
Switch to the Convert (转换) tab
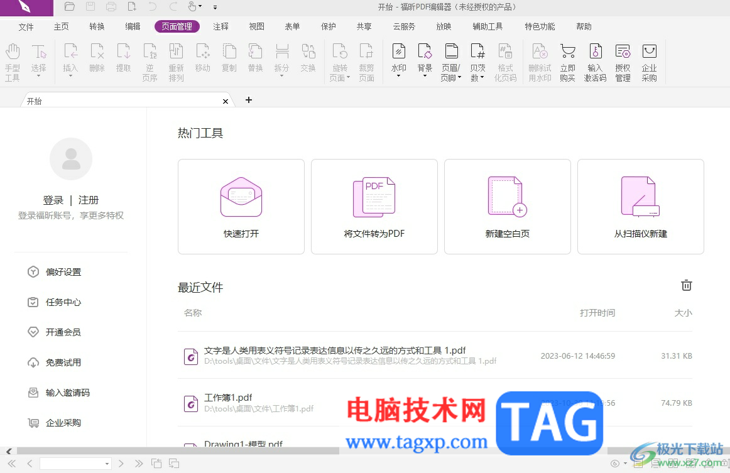(x=97, y=26)
